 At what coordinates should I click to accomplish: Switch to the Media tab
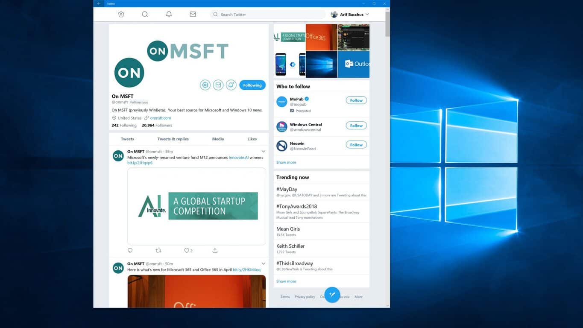[x=218, y=139]
